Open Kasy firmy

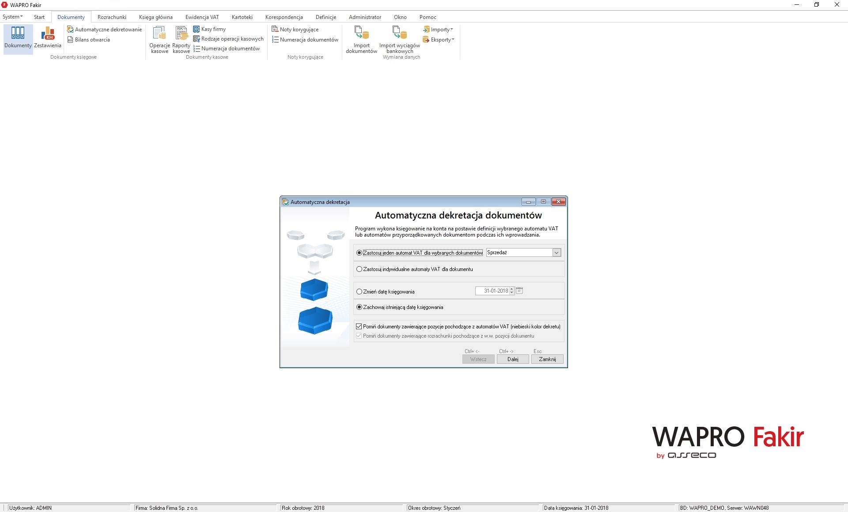[x=210, y=29]
